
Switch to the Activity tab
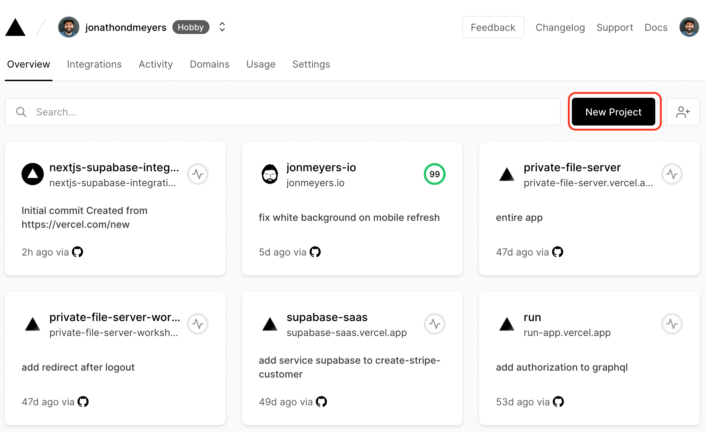tap(156, 64)
